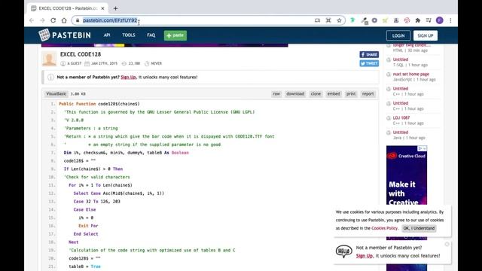Click the reader mode icon in address bar
The height and width of the screenshot is (271, 482).
point(317,20)
